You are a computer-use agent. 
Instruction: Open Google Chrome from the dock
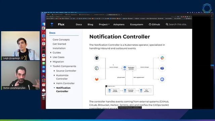click(44, 28)
